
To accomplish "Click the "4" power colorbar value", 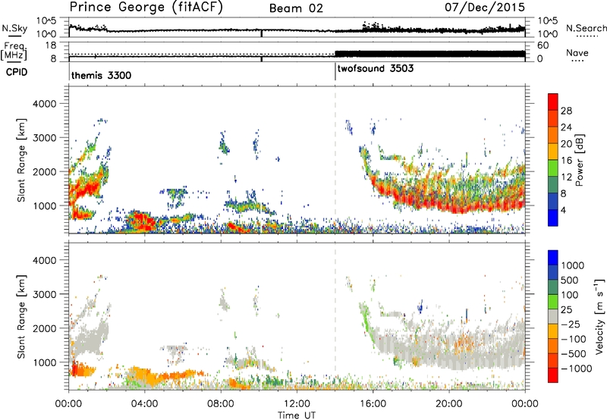I will tap(563, 211).
